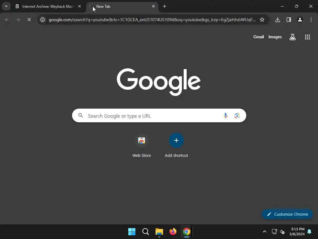Close the Internet Archive tab
Screen dimensions: 318x239
click(x=79, y=6)
